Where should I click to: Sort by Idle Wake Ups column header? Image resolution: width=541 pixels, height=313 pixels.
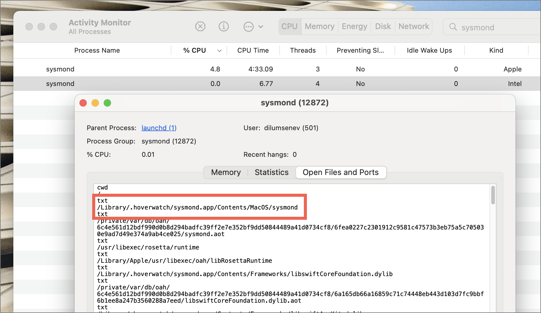coord(429,51)
